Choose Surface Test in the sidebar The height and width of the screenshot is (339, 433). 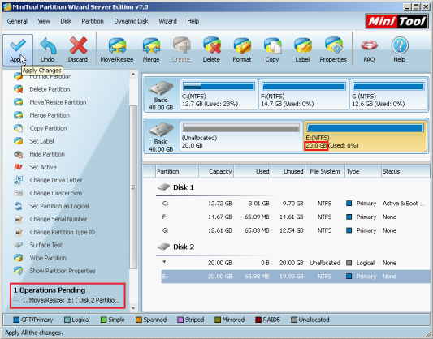(45, 245)
